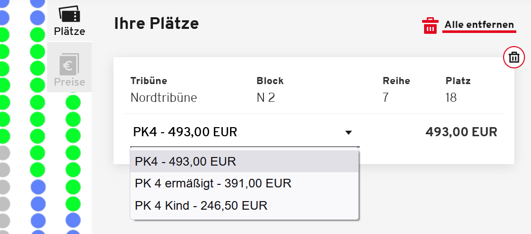Viewport: 531px width, 234px height.
Task: Click the Nordtribüne tribune value
Action: [163, 97]
